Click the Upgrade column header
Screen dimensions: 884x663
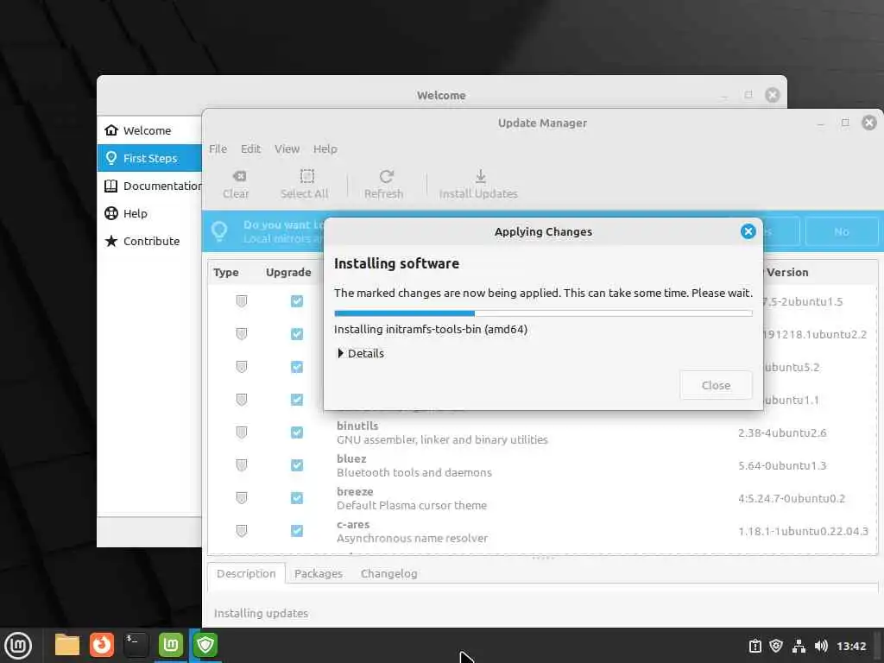click(288, 272)
